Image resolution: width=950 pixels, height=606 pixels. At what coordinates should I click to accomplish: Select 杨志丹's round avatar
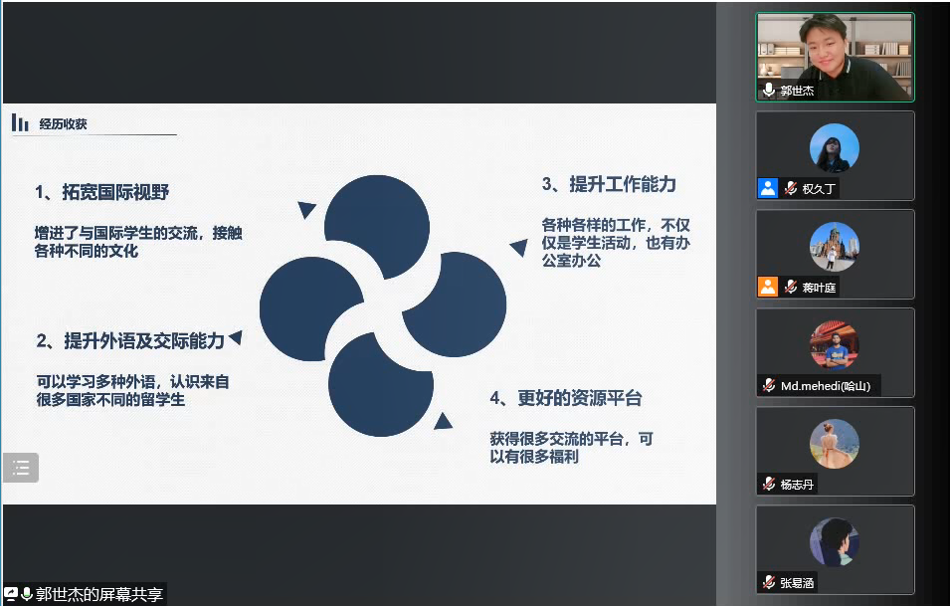[835, 444]
